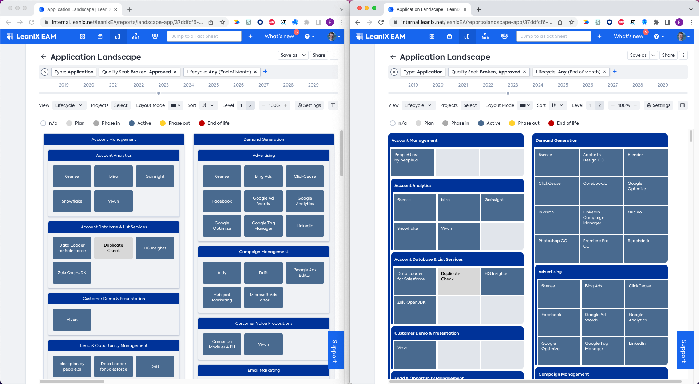This screenshot has height=384, width=699.
Task: Go back arrow beside right Application Landscape title
Action: pyautogui.click(x=393, y=57)
